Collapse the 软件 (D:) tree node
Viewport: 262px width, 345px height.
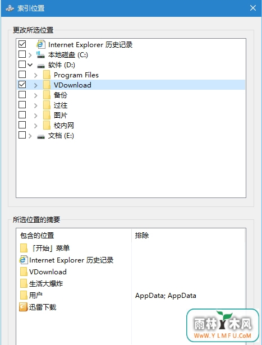30,65
